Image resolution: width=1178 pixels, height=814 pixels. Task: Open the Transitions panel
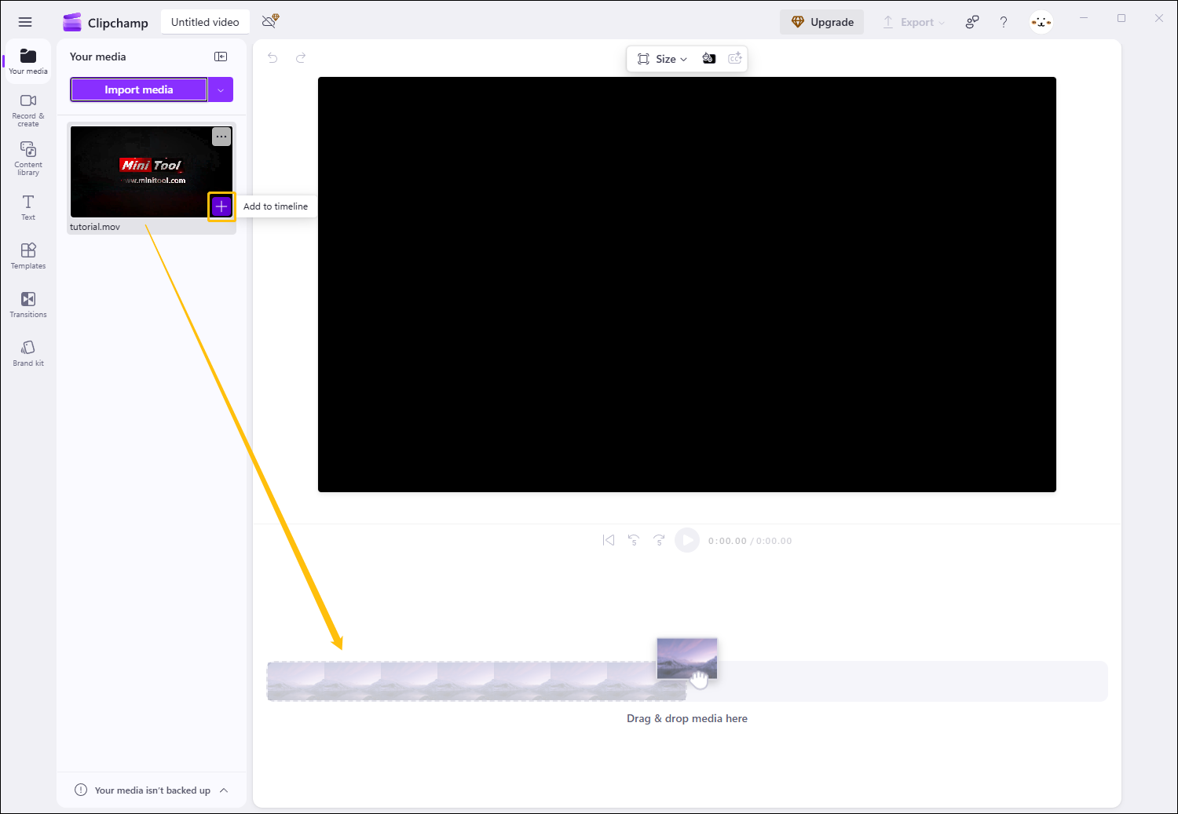27,305
